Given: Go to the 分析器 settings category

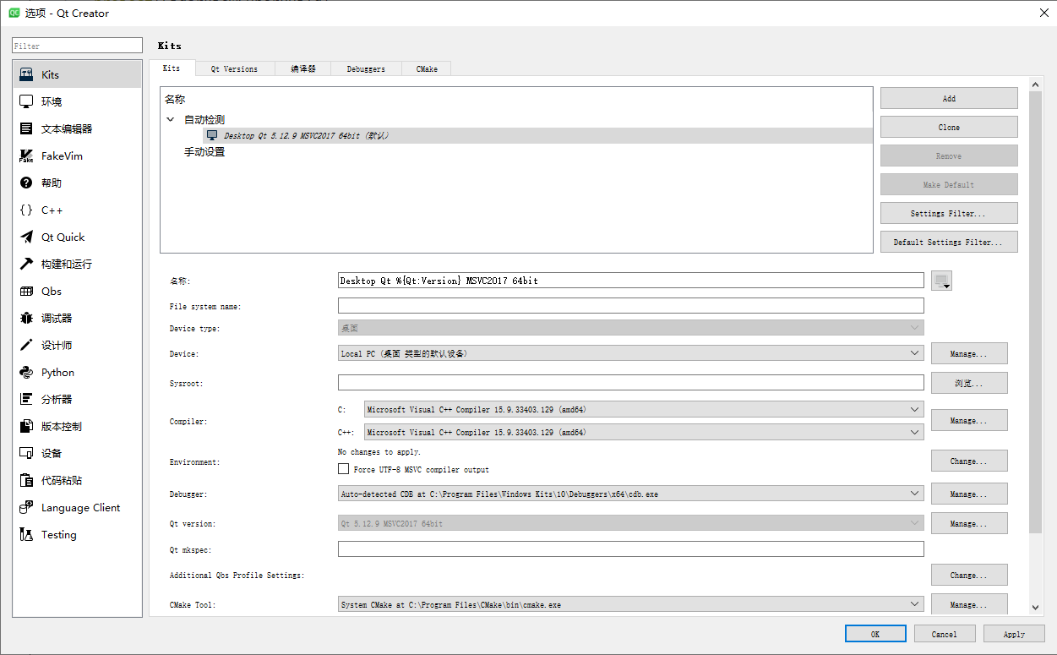Looking at the screenshot, I should [77, 399].
